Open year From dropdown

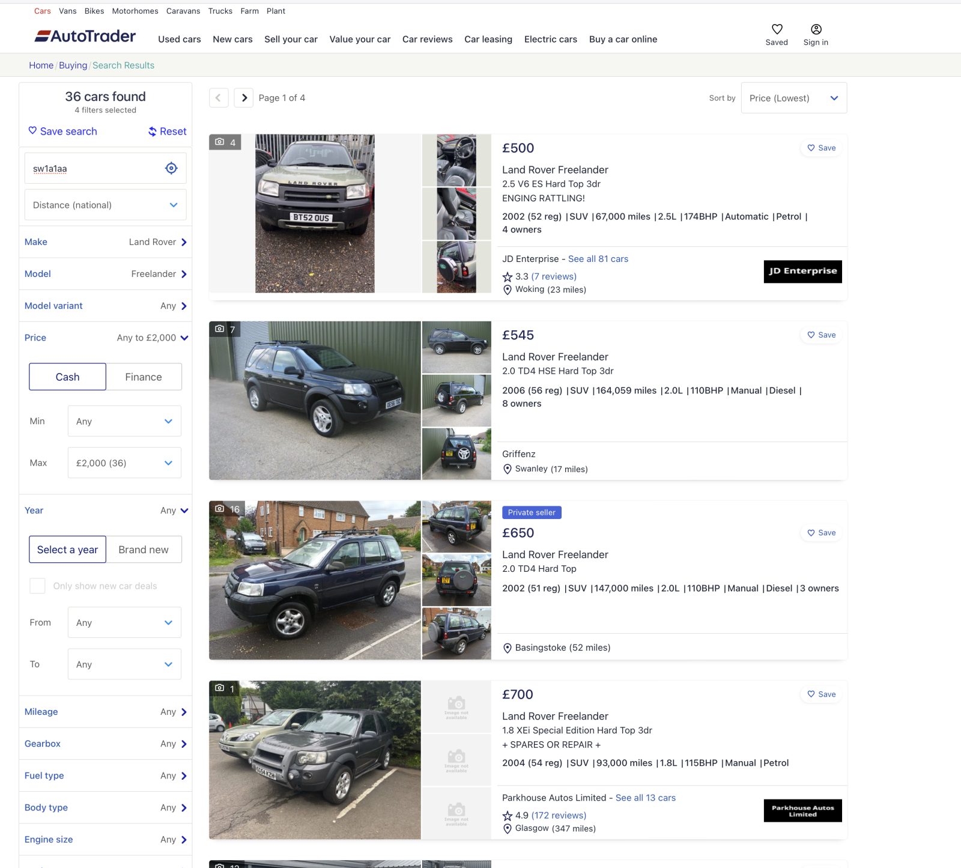pos(124,622)
